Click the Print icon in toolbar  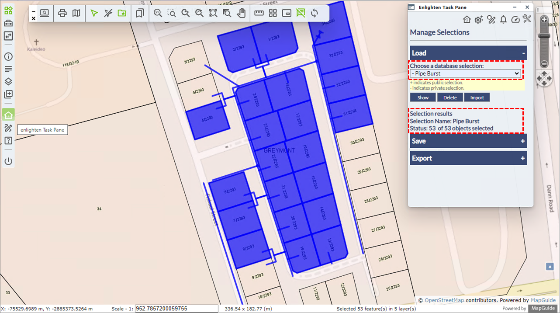[62, 13]
